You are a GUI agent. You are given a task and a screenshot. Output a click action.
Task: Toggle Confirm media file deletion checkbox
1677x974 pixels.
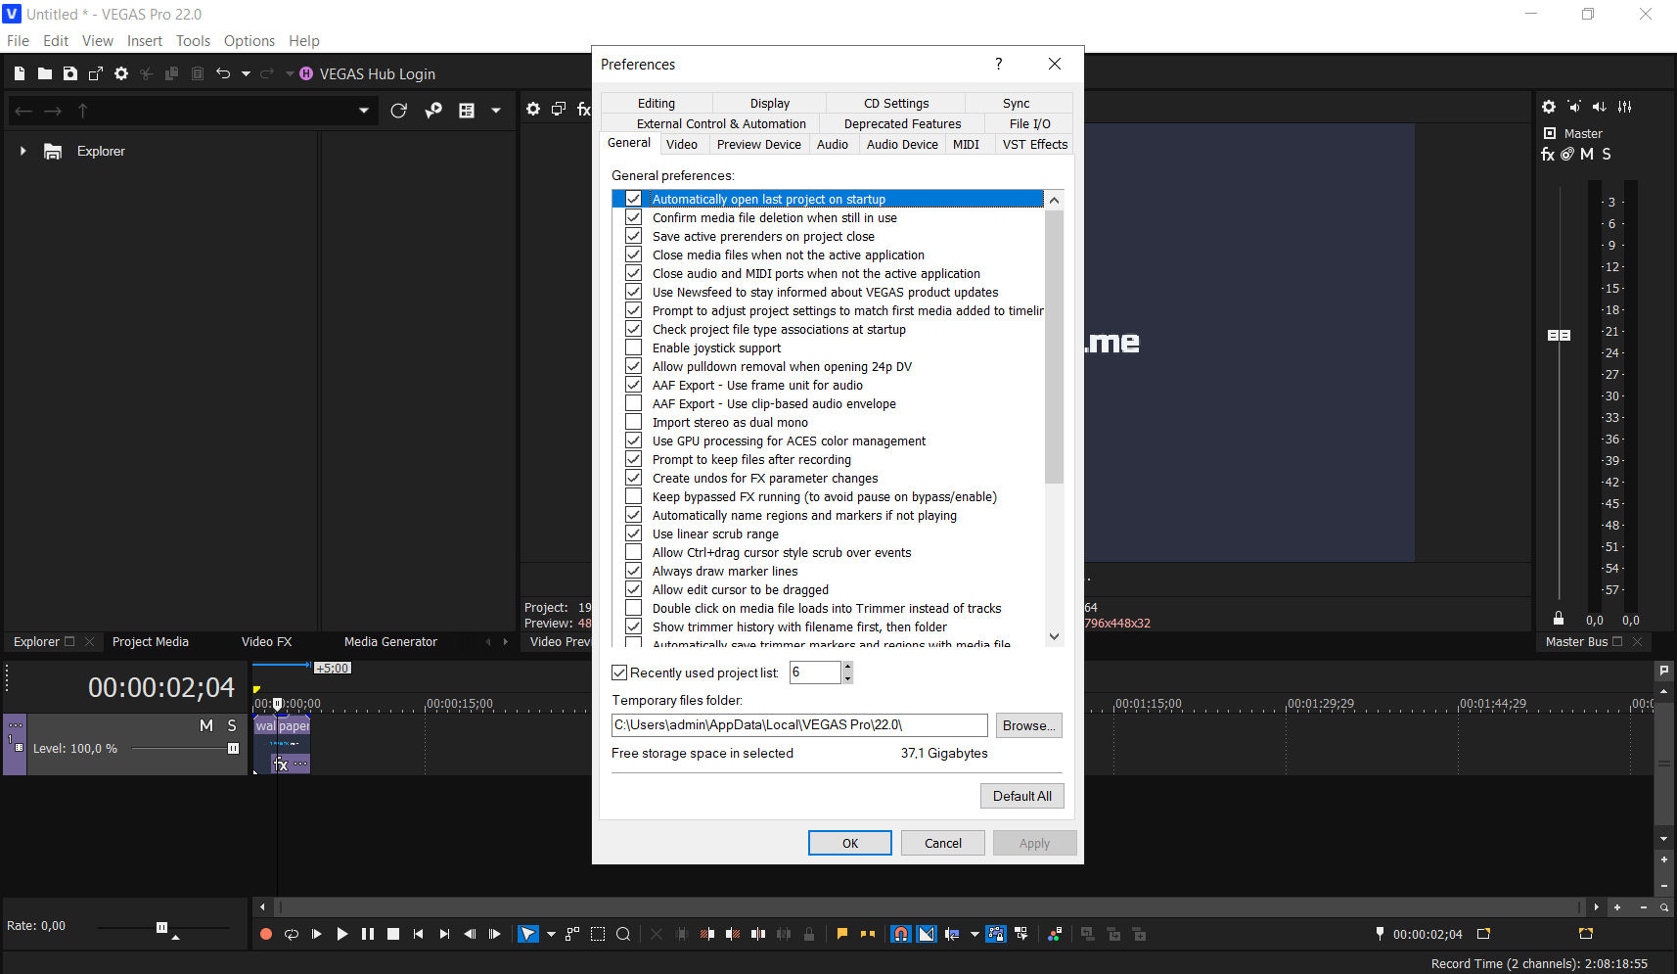point(634,217)
